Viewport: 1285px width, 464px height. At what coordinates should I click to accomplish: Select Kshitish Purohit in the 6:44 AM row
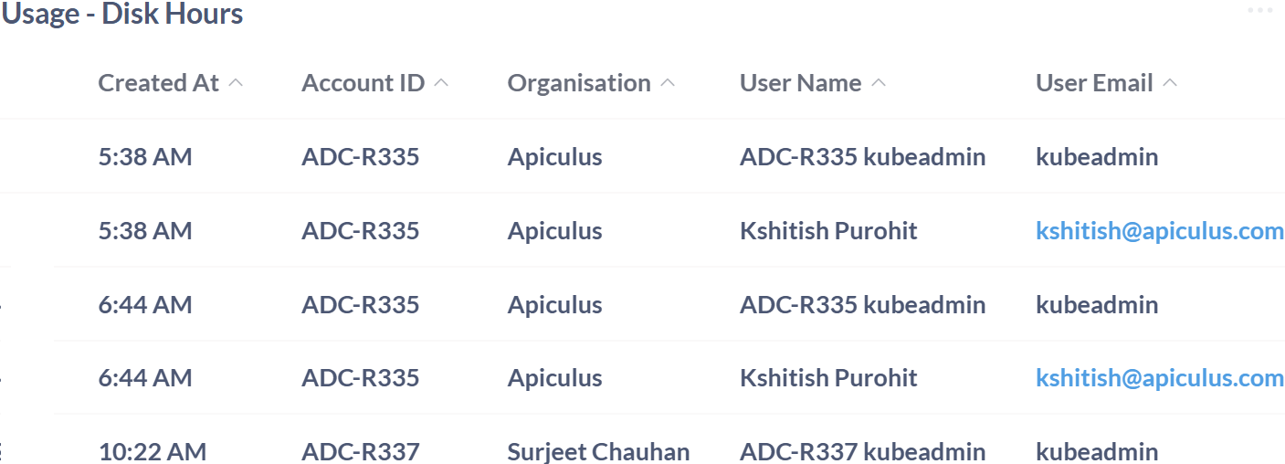pos(828,378)
